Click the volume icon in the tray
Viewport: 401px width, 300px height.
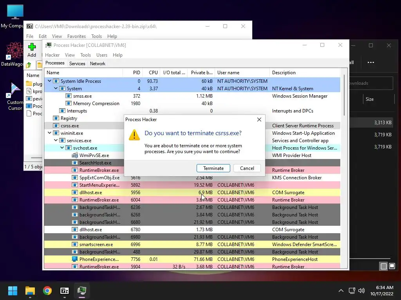(361, 291)
